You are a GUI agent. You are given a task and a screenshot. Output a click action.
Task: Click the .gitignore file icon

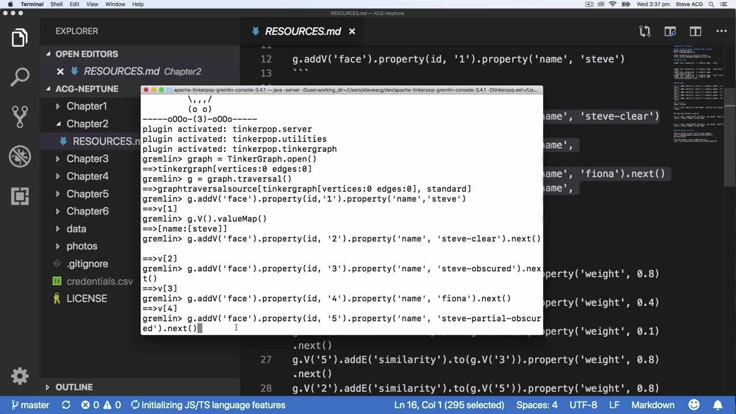tap(57, 264)
